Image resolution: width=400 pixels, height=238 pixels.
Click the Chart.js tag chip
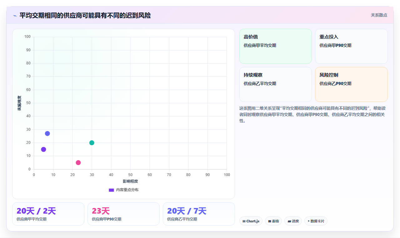pos(251,221)
